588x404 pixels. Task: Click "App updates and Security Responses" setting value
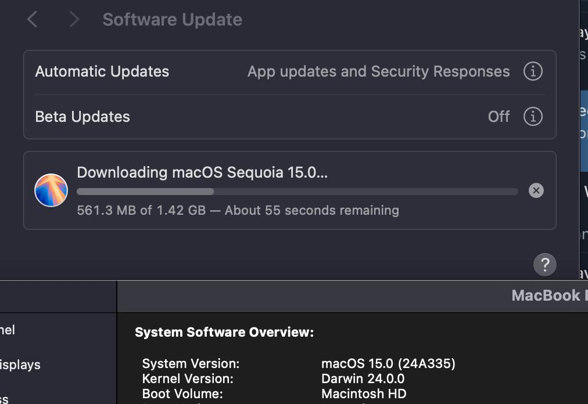tap(378, 71)
